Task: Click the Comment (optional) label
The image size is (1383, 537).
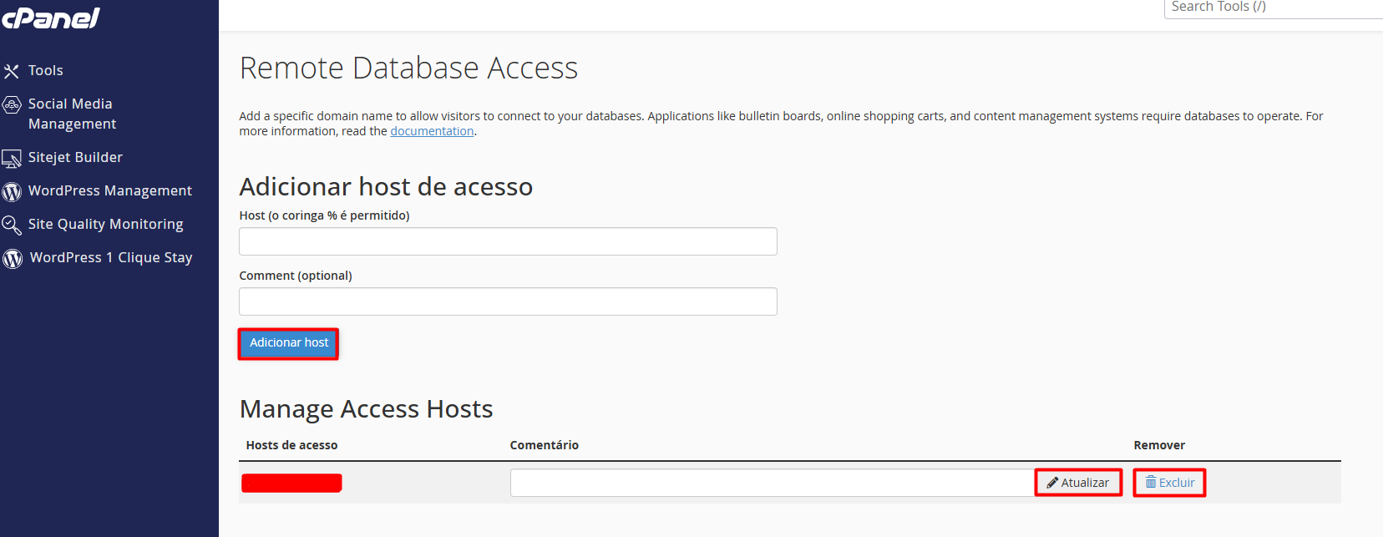Action: [x=296, y=276]
